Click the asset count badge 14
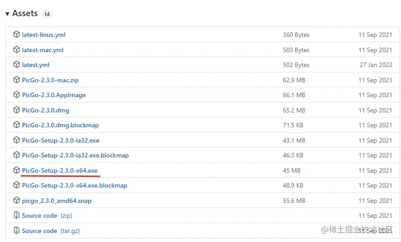Screen dimensions: 401x242 pos(47,14)
